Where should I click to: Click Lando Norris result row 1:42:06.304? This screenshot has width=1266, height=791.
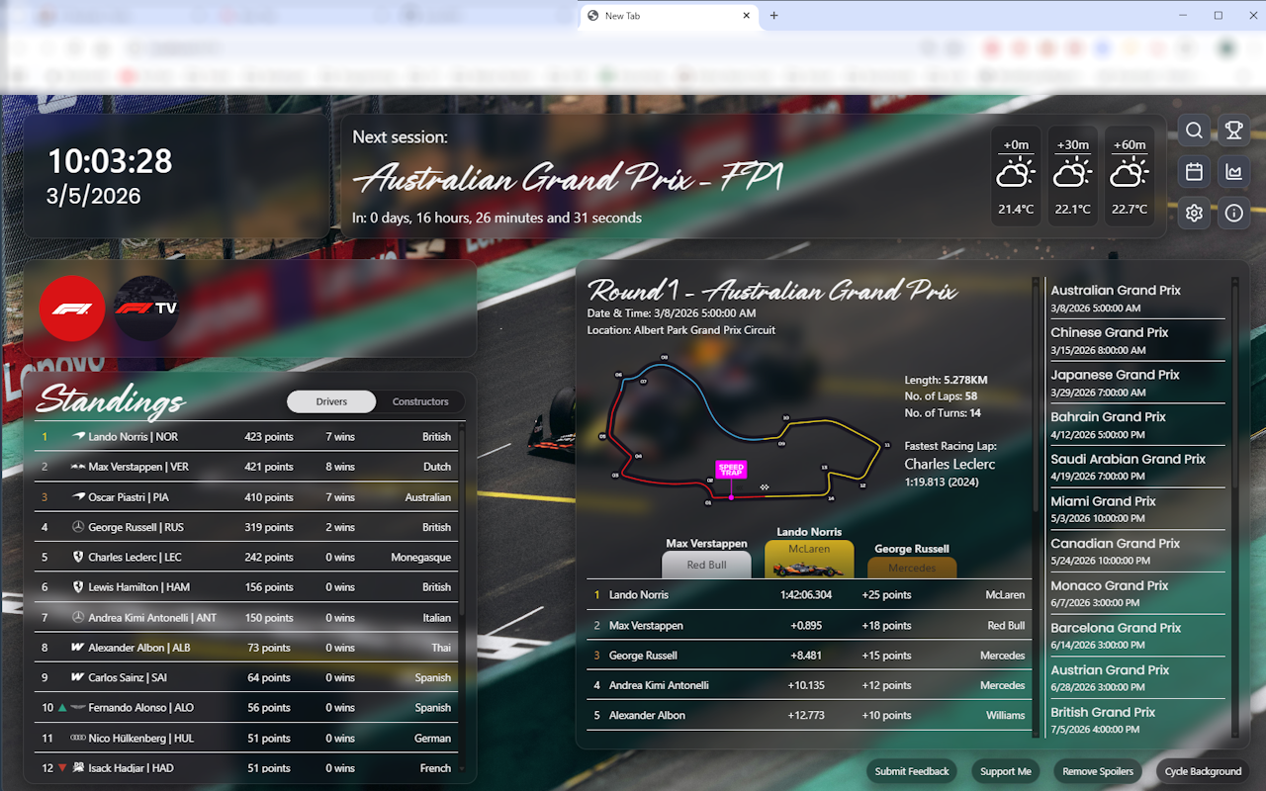click(808, 594)
